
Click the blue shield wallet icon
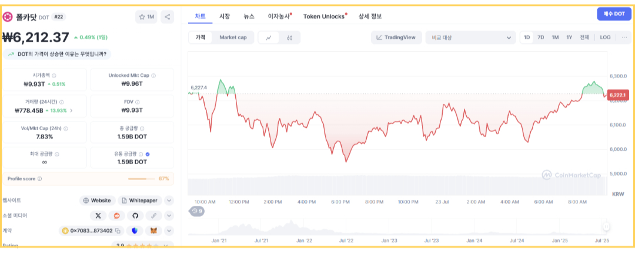135,231
